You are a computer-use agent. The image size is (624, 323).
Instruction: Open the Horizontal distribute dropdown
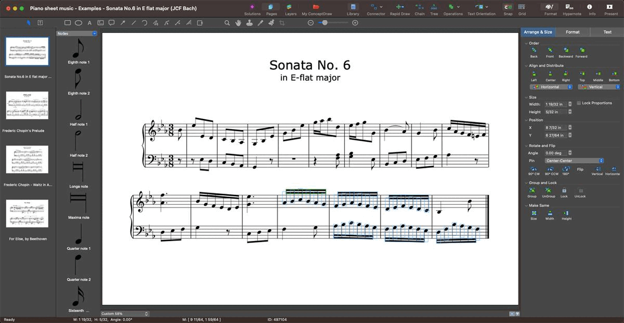point(551,87)
